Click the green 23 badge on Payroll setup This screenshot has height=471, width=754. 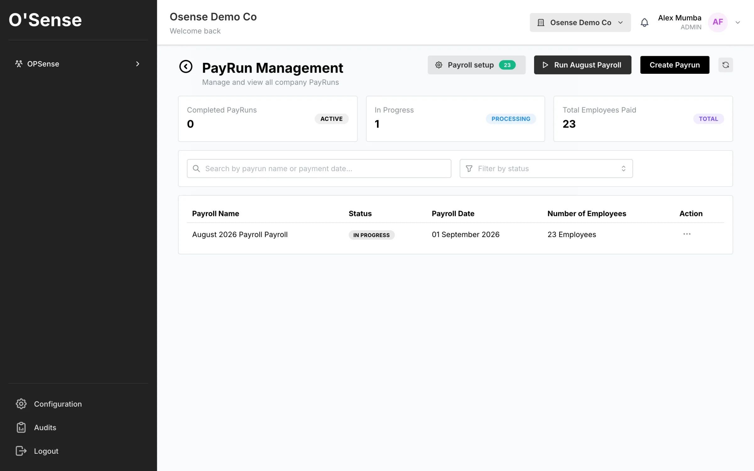(x=507, y=65)
